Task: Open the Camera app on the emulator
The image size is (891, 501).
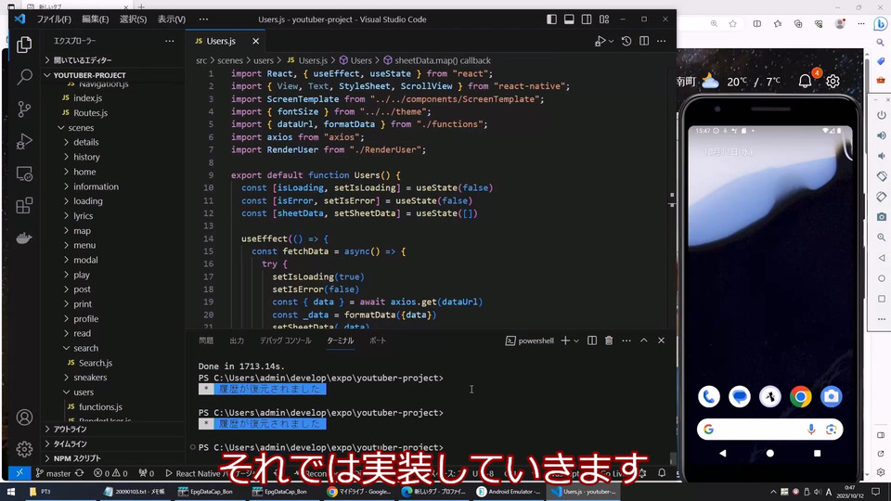Action: [x=831, y=396]
